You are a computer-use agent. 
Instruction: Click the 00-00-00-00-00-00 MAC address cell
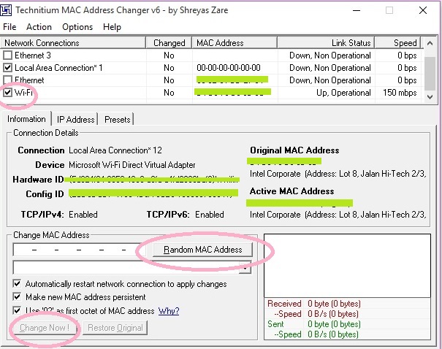coord(229,68)
